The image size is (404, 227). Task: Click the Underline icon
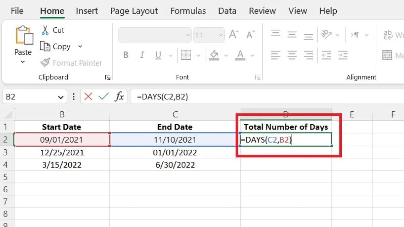(x=157, y=55)
